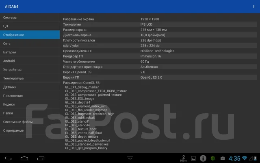Open the Кодеки section
The image size is (260, 163).
tap(30, 104)
